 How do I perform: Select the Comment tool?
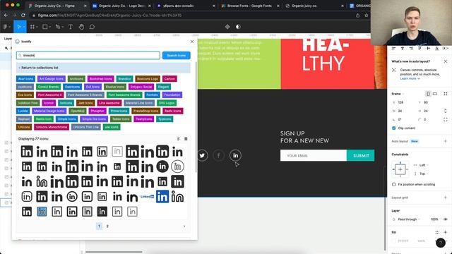(92, 27)
